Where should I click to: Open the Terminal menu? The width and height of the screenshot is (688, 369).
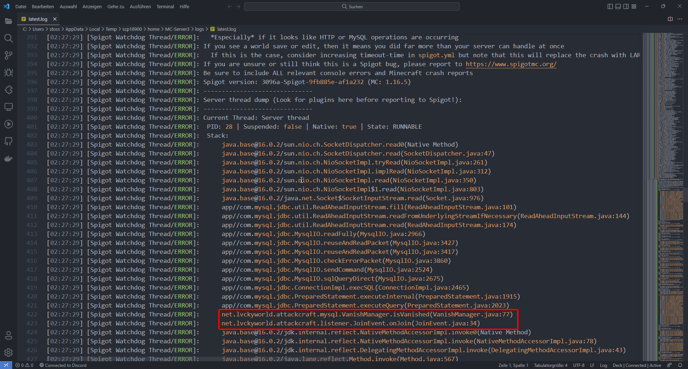pyautogui.click(x=165, y=6)
